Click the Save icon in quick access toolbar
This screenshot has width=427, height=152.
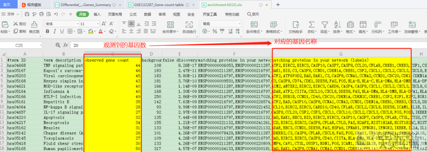27,14
